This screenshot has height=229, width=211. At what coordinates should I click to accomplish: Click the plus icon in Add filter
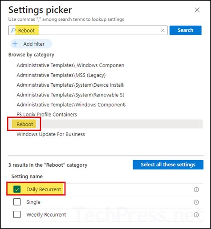click(15, 44)
